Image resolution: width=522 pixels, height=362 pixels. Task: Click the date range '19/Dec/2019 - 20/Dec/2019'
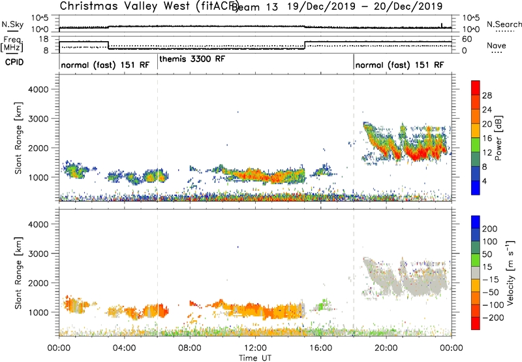365,7
